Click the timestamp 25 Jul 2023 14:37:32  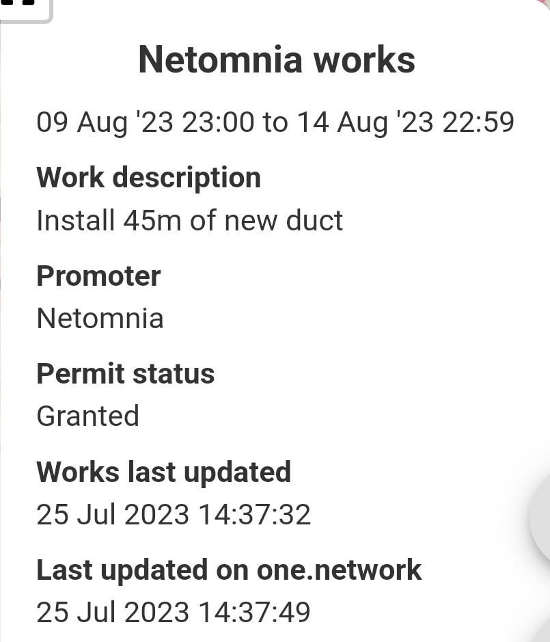click(174, 514)
